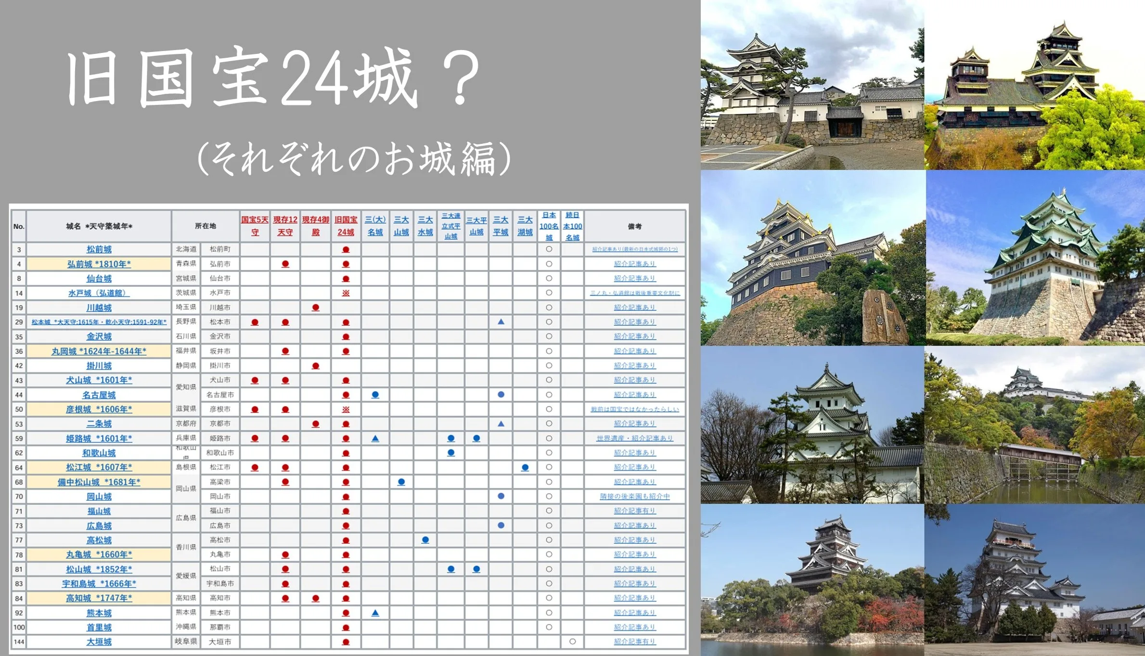Image resolution: width=1145 pixels, height=656 pixels.
Task: Click the 日本100名城 circle for 姫路城
Action: pyautogui.click(x=549, y=438)
